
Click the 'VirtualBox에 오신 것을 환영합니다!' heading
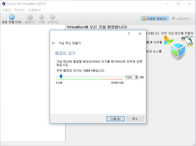click(x=97, y=27)
